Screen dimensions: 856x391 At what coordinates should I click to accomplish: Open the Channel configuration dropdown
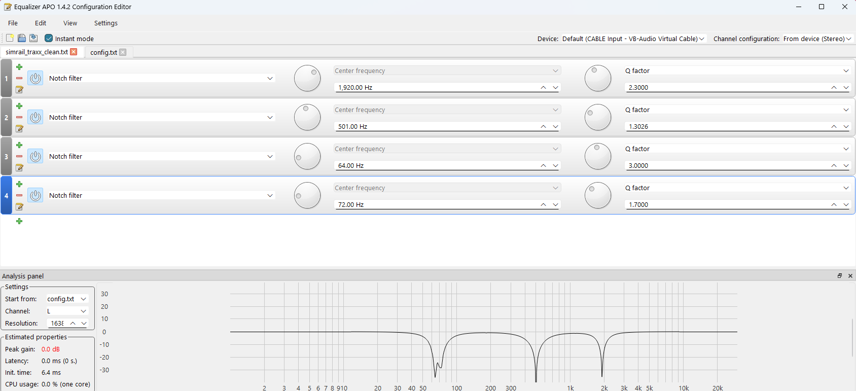[x=849, y=39]
